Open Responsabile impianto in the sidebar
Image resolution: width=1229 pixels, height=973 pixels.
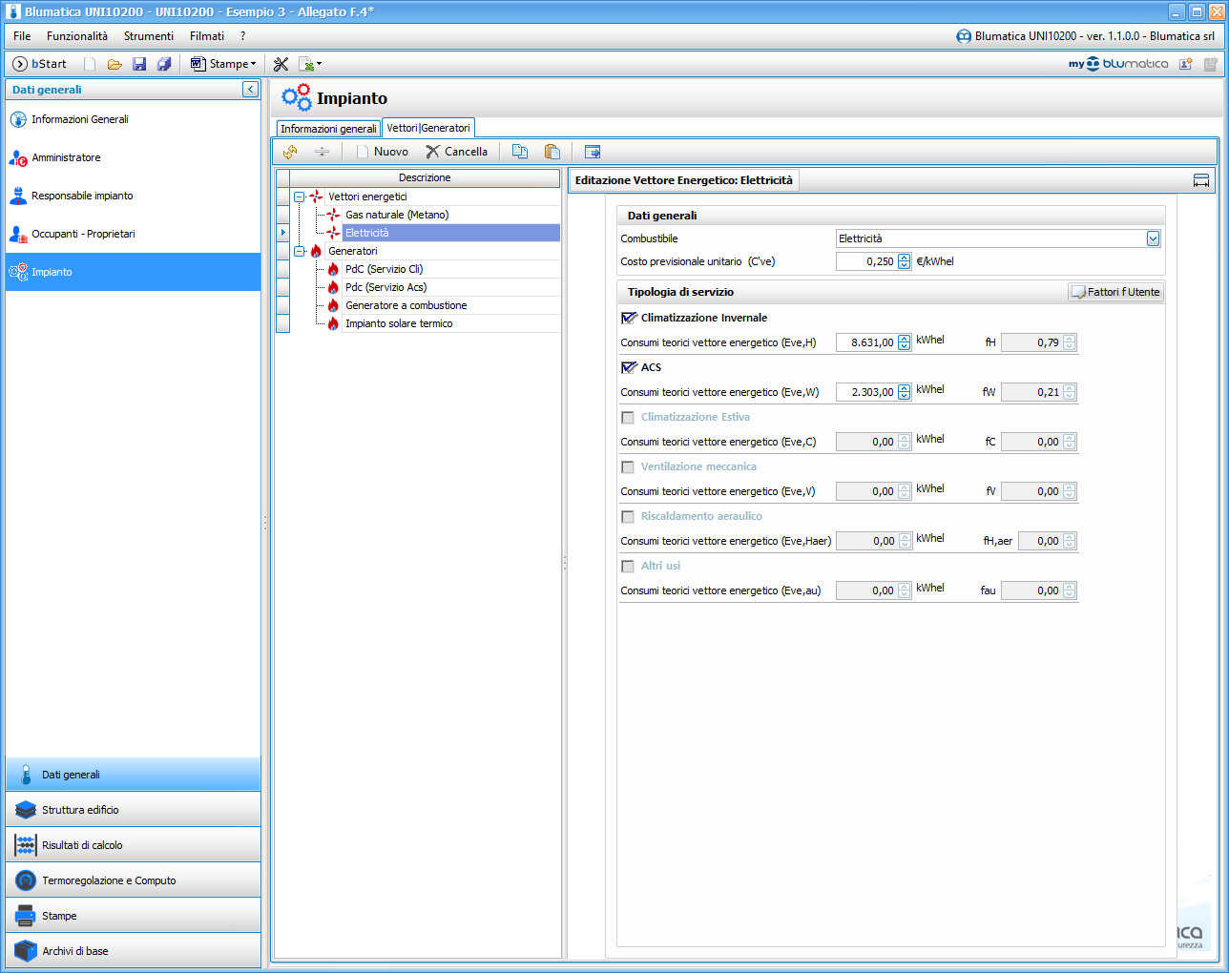point(133,196)
